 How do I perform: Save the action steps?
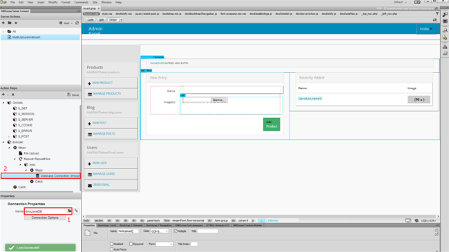73,95
